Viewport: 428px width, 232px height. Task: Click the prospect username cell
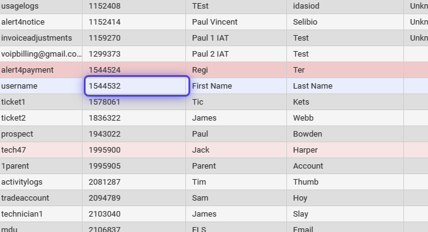click(41, 134)
